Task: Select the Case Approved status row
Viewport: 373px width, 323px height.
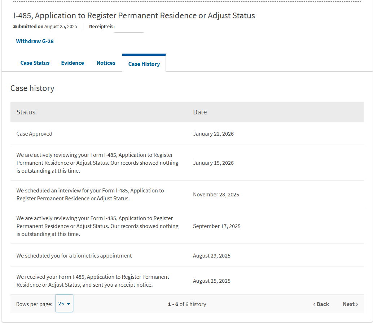Action: click(x=35, y=134)
